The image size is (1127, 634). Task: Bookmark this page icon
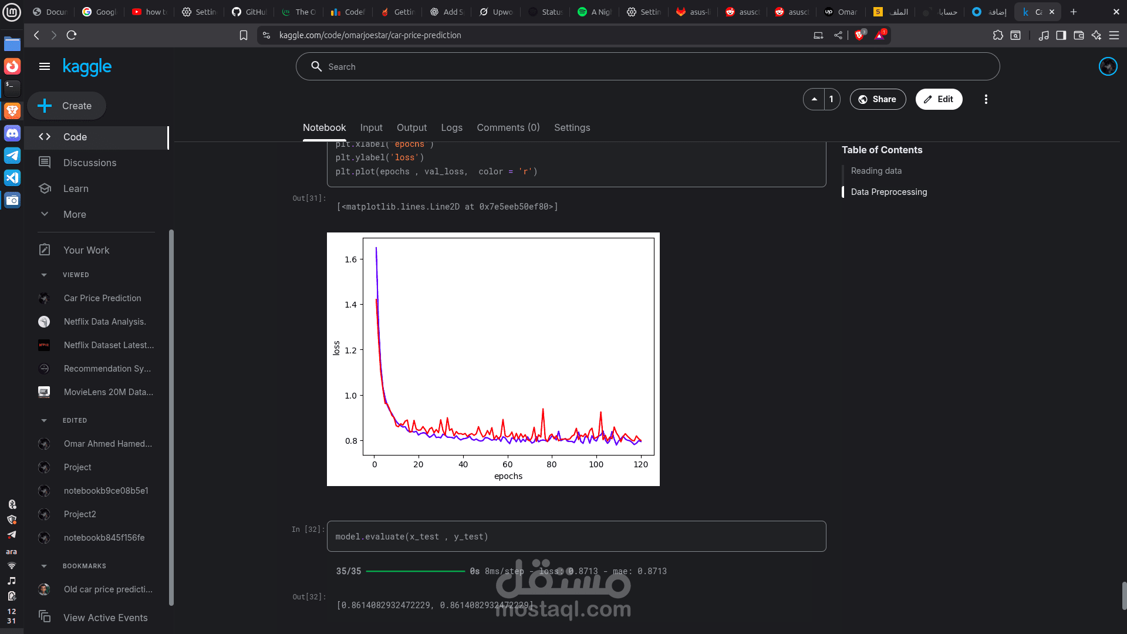point(244,35)
